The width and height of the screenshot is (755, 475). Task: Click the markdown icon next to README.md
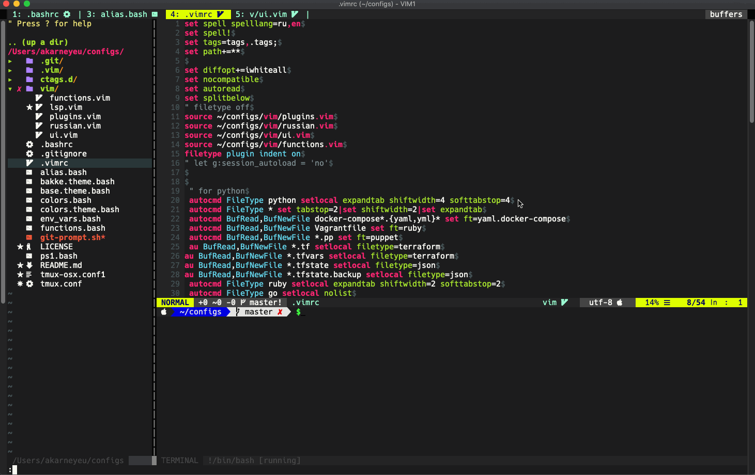29,265
